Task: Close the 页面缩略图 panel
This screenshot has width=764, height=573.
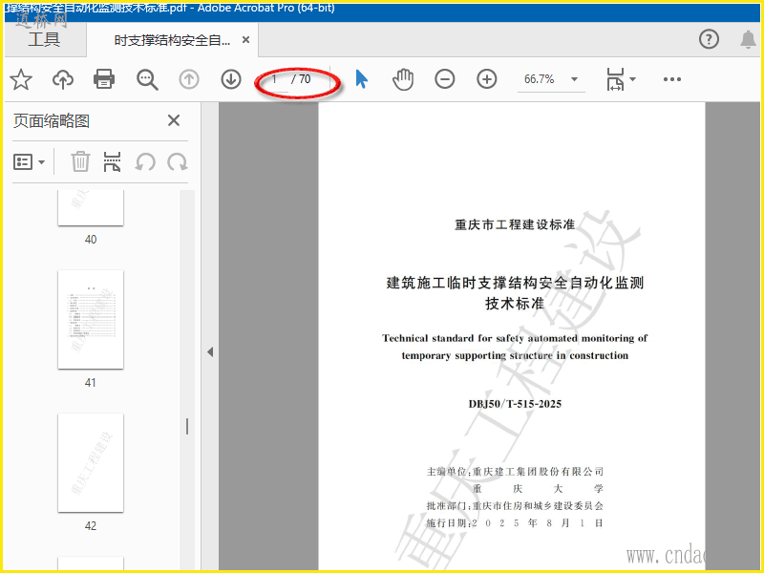Action: tap(174, 120)
